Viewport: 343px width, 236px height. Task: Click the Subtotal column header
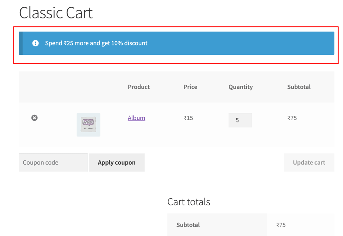[x=298, y=87]
